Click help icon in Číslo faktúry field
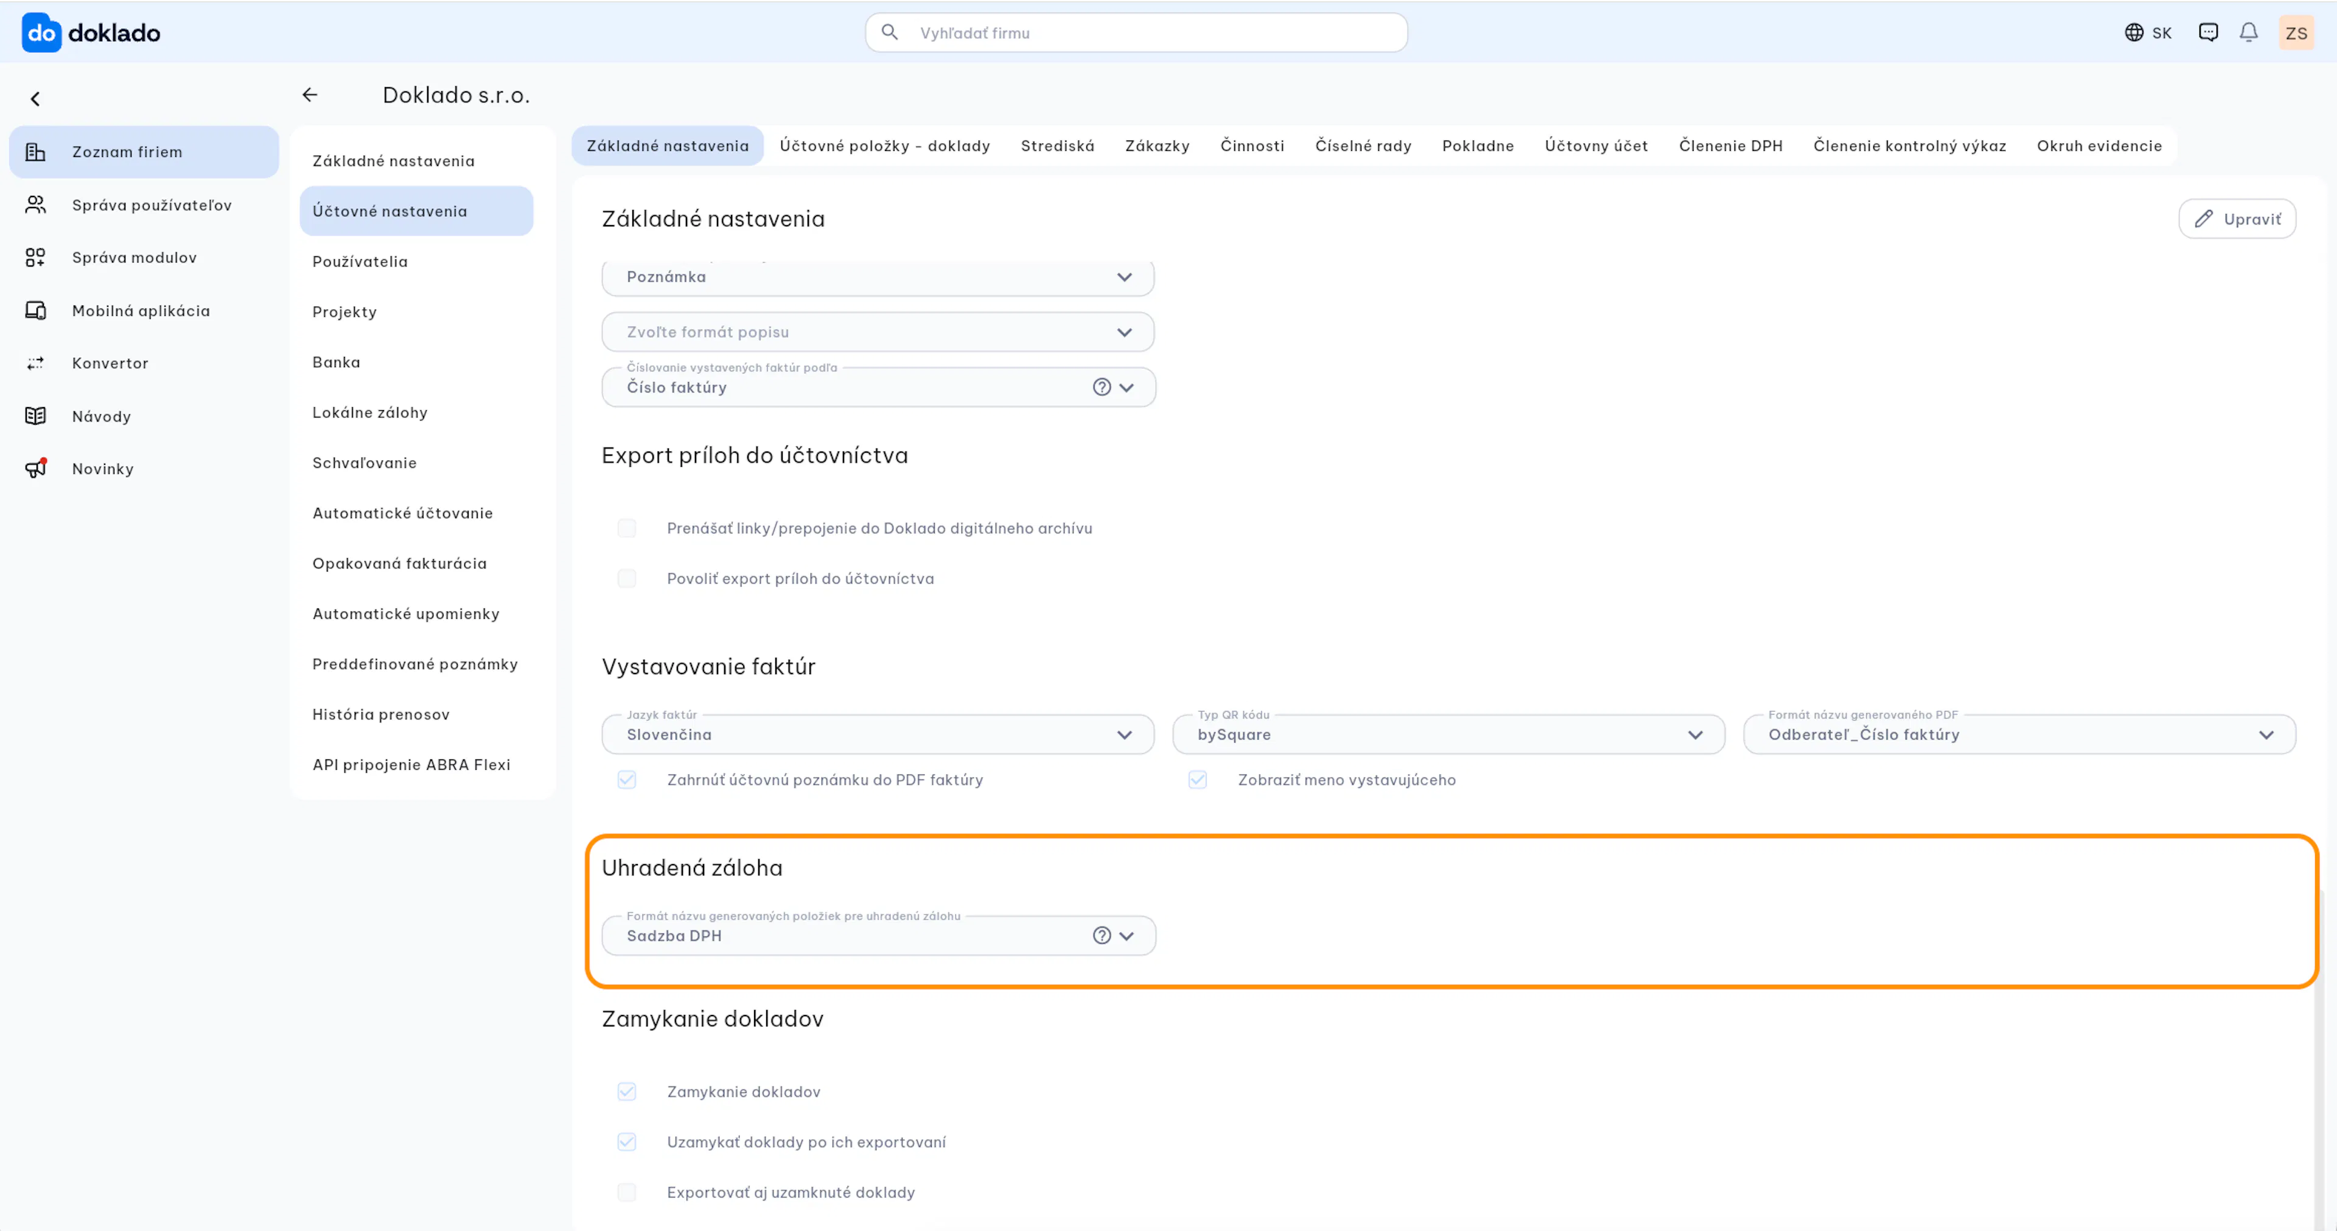Screen dimensions: 2337x1231 [x=1102, y=388]
